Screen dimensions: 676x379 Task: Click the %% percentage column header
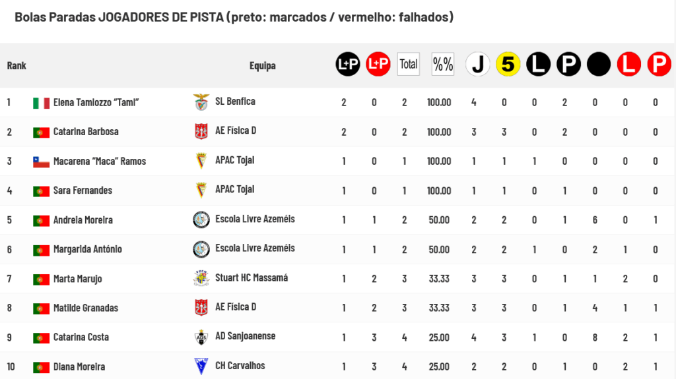[443, 64]
